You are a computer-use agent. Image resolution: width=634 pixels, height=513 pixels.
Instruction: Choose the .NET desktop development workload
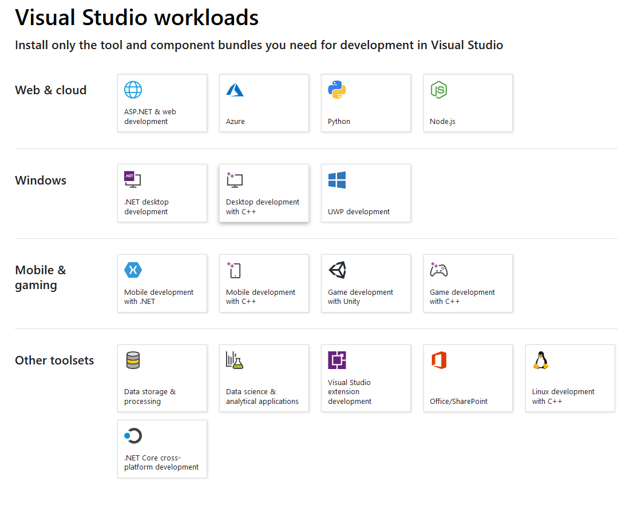tap(162, 193)
